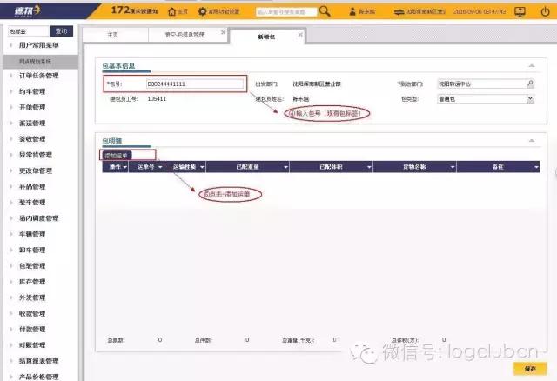Switch to the 包信息管理 tab
Screen dimensions: 557x381
click(185, 35)
